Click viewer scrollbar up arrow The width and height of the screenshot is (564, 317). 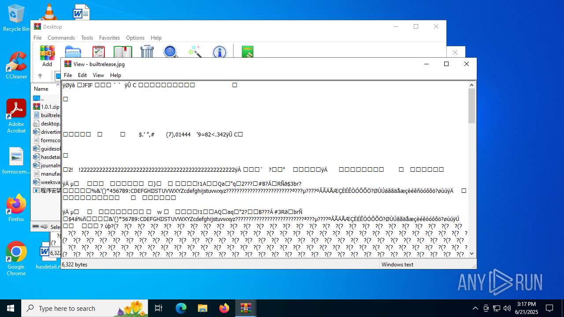(472, 85)
